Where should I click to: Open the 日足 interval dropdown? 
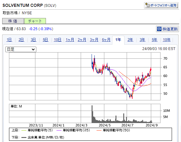(x=21, y=49)
